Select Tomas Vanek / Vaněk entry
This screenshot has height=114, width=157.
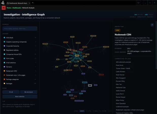click(123, 69)
